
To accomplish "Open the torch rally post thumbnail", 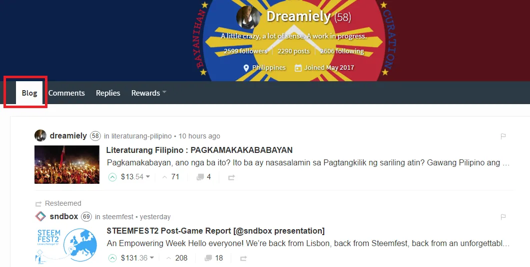I will 67,164.
